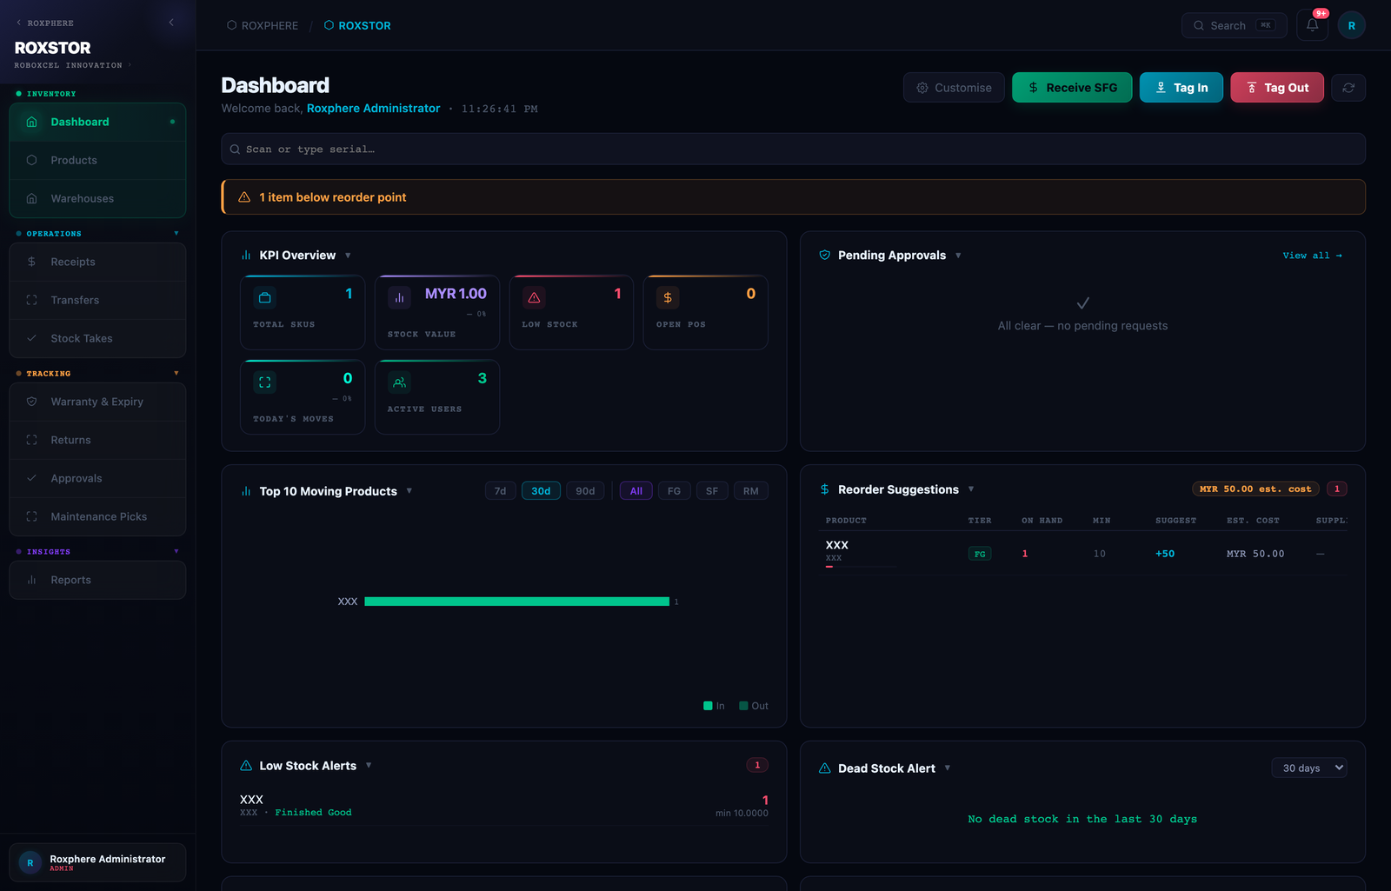Filter moving products by RM
The image size is (1391, 891).
pos(751,491)
